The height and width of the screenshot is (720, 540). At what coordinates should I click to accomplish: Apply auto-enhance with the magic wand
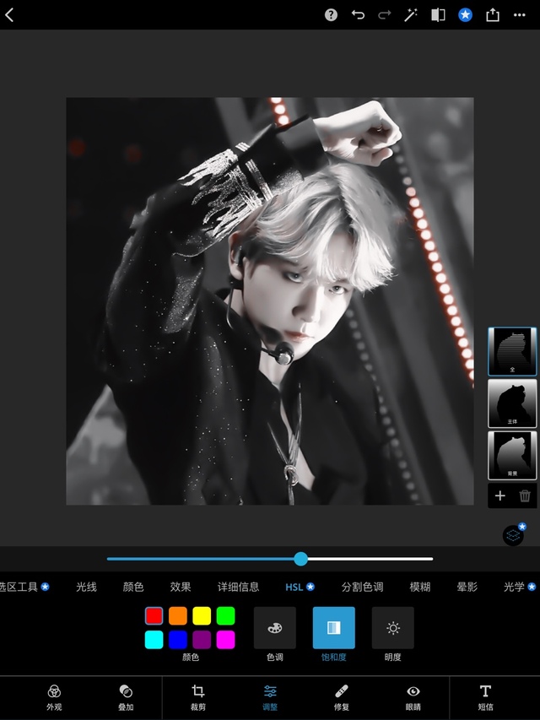point(411,15)
